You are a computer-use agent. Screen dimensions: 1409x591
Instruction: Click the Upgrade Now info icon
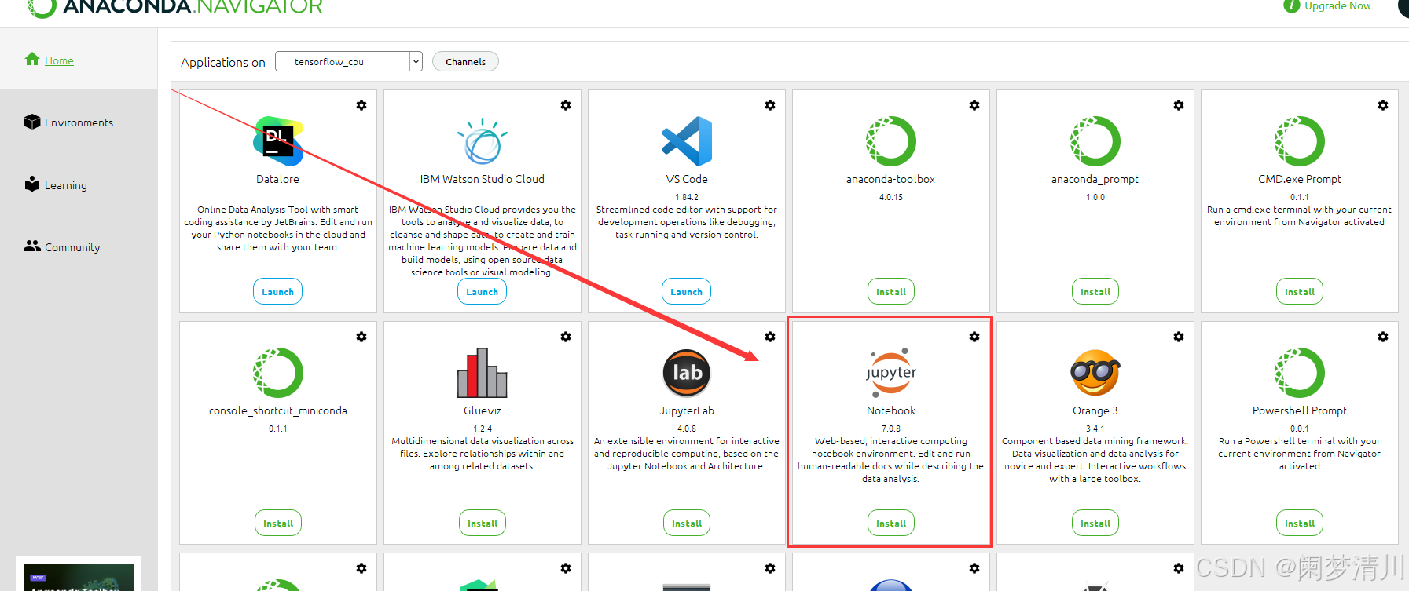[x=1291, y=5]
